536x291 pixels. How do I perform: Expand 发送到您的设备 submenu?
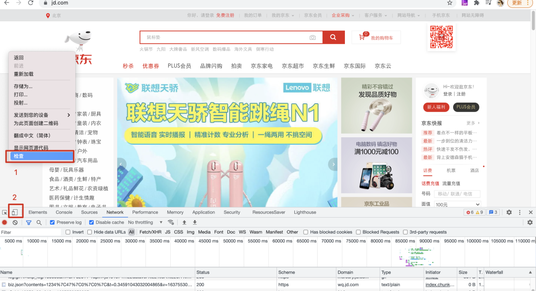coord(42,115)
